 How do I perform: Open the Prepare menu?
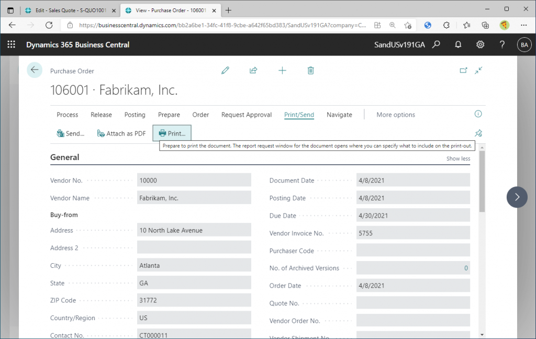[169, 115]
